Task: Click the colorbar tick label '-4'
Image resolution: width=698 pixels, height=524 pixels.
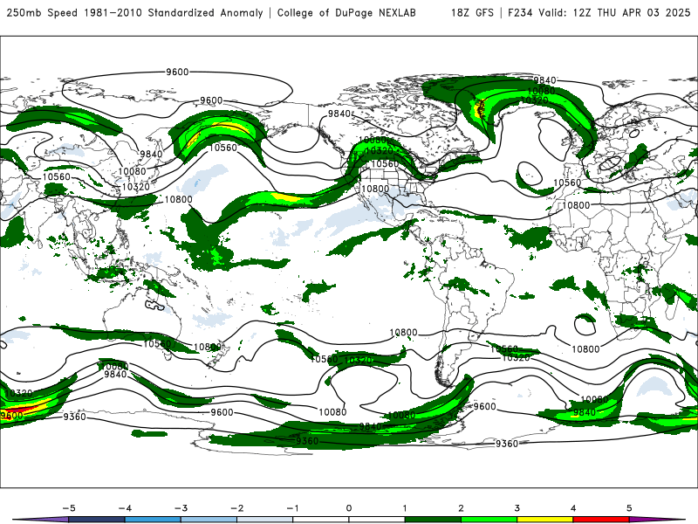Action: point(125,508)
